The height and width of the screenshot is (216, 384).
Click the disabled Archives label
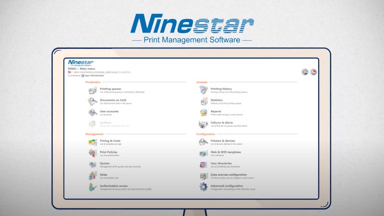pyautogui.click(x=106, y=123)
